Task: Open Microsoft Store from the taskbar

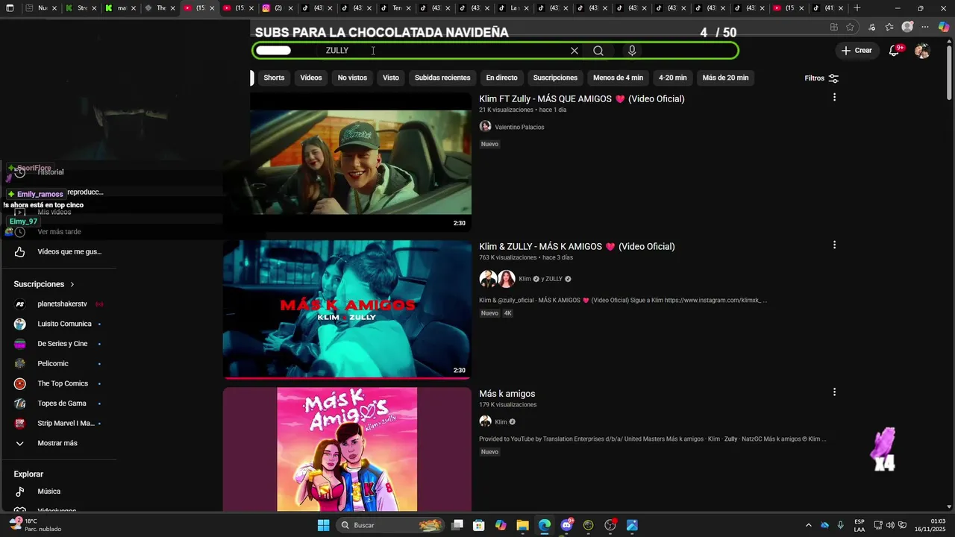Action: click(x=479, y=525)
